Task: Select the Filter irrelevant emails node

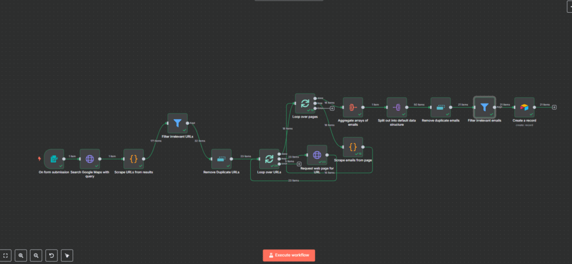Action: pyautogui.click(x=484, y=107)
